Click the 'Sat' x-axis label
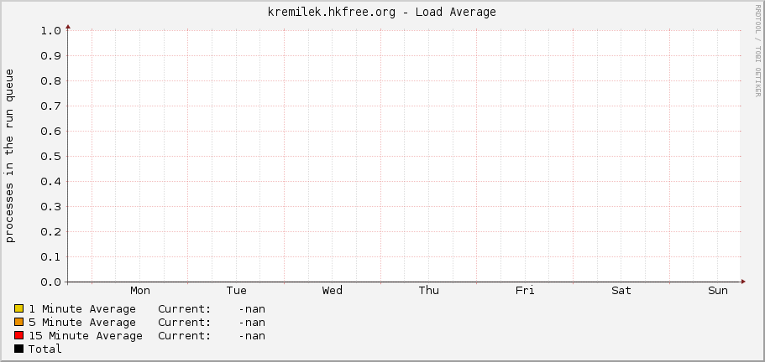This screenshot has width=765, height=362. point(621,291)
